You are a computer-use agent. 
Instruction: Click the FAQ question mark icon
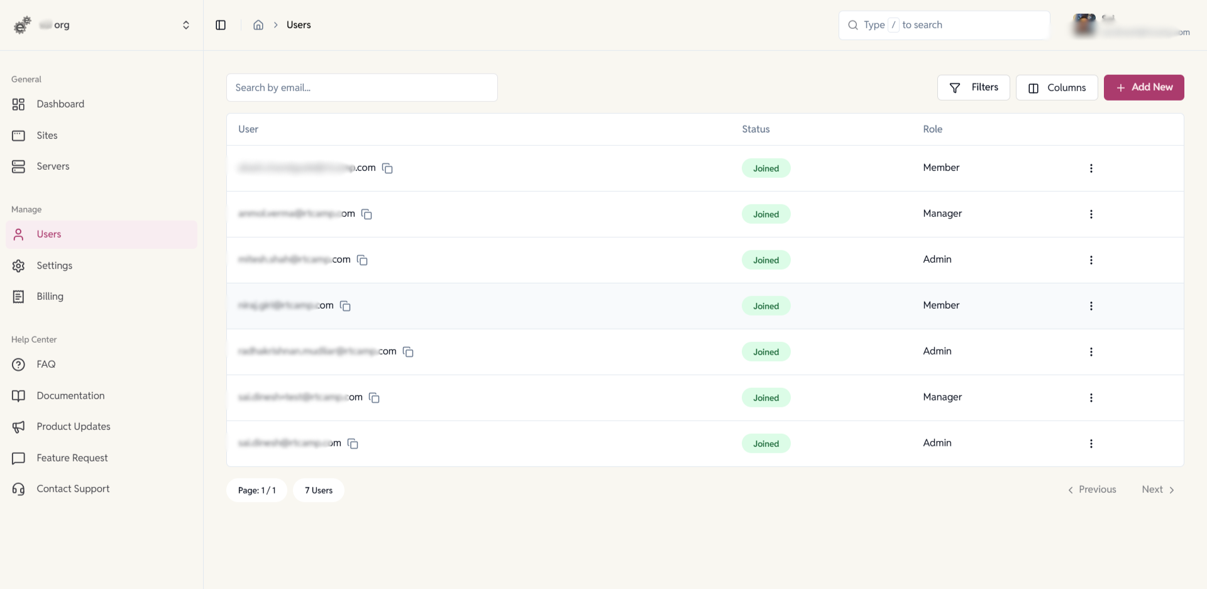click(18, 364)
